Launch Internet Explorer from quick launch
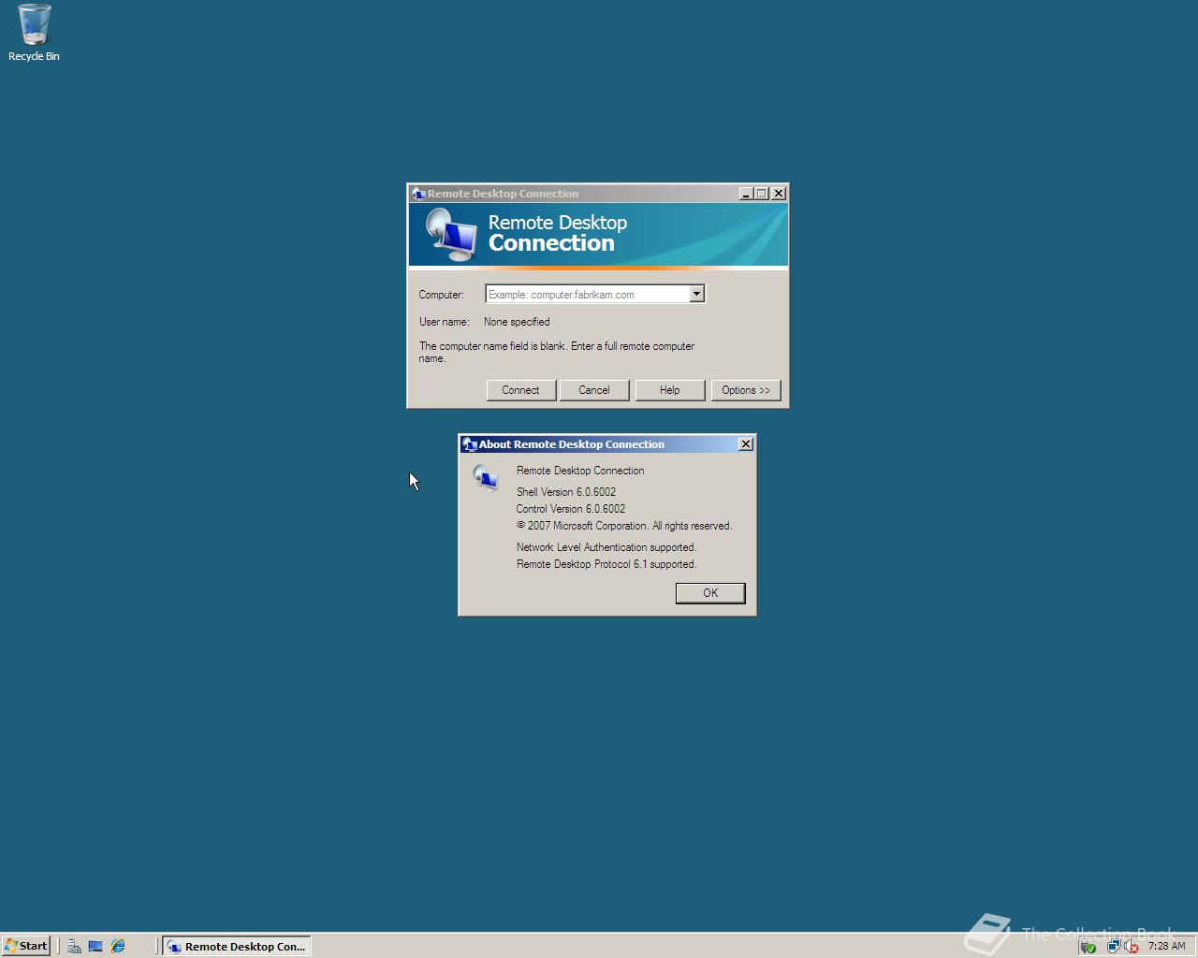This screenshot has width=1198, height=958. 118,946
